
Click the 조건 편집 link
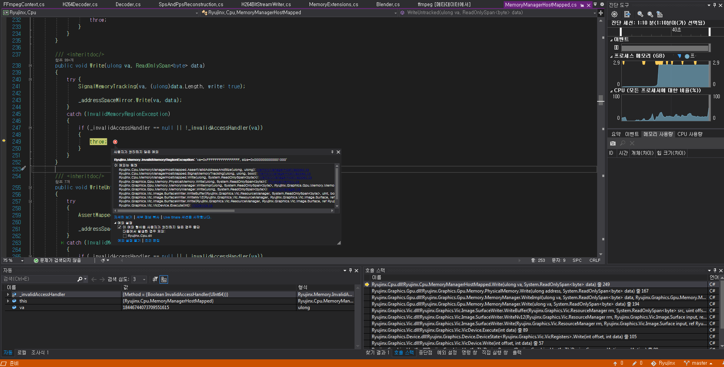(x=152, y=240)
